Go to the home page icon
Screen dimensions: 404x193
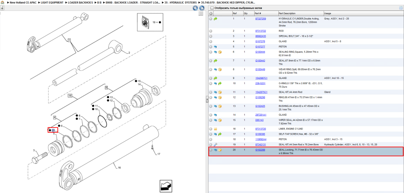coord(2,2)
